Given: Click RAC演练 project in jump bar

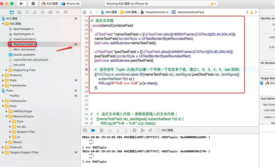Looking at the screenshot, I should 109,12.
